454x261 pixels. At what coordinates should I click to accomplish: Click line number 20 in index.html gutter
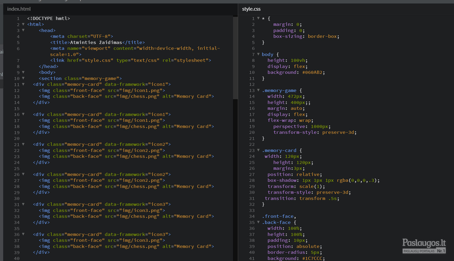click(x=17, y=138)
